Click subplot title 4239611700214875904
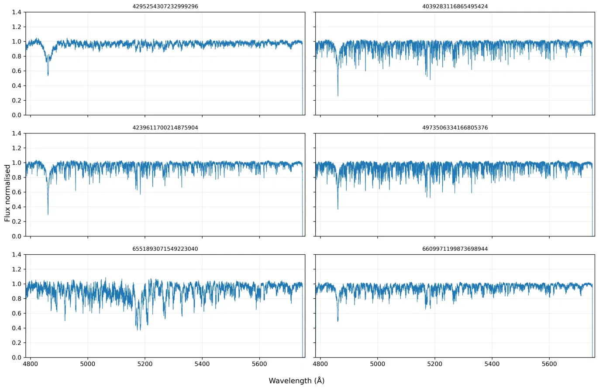Viewport: 599px width, 389px height. click(165, 128)
